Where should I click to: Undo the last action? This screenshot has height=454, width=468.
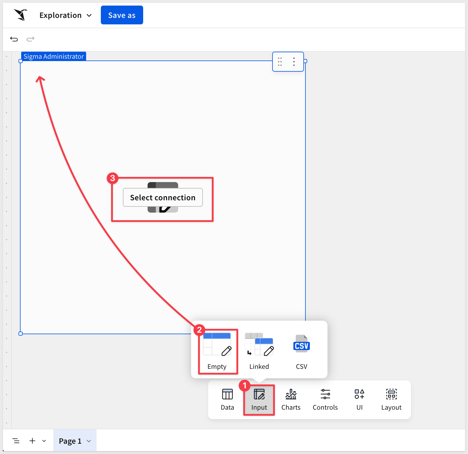pyautogui.click(x=14, y=39)
